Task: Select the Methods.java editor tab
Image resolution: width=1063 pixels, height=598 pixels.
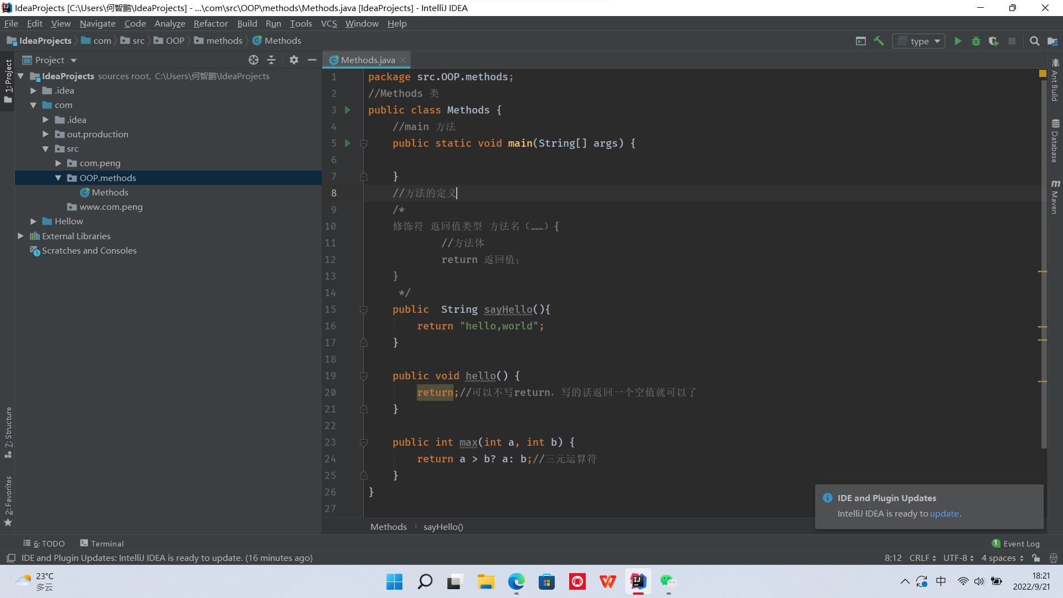Action: click(x=368, y=60)
